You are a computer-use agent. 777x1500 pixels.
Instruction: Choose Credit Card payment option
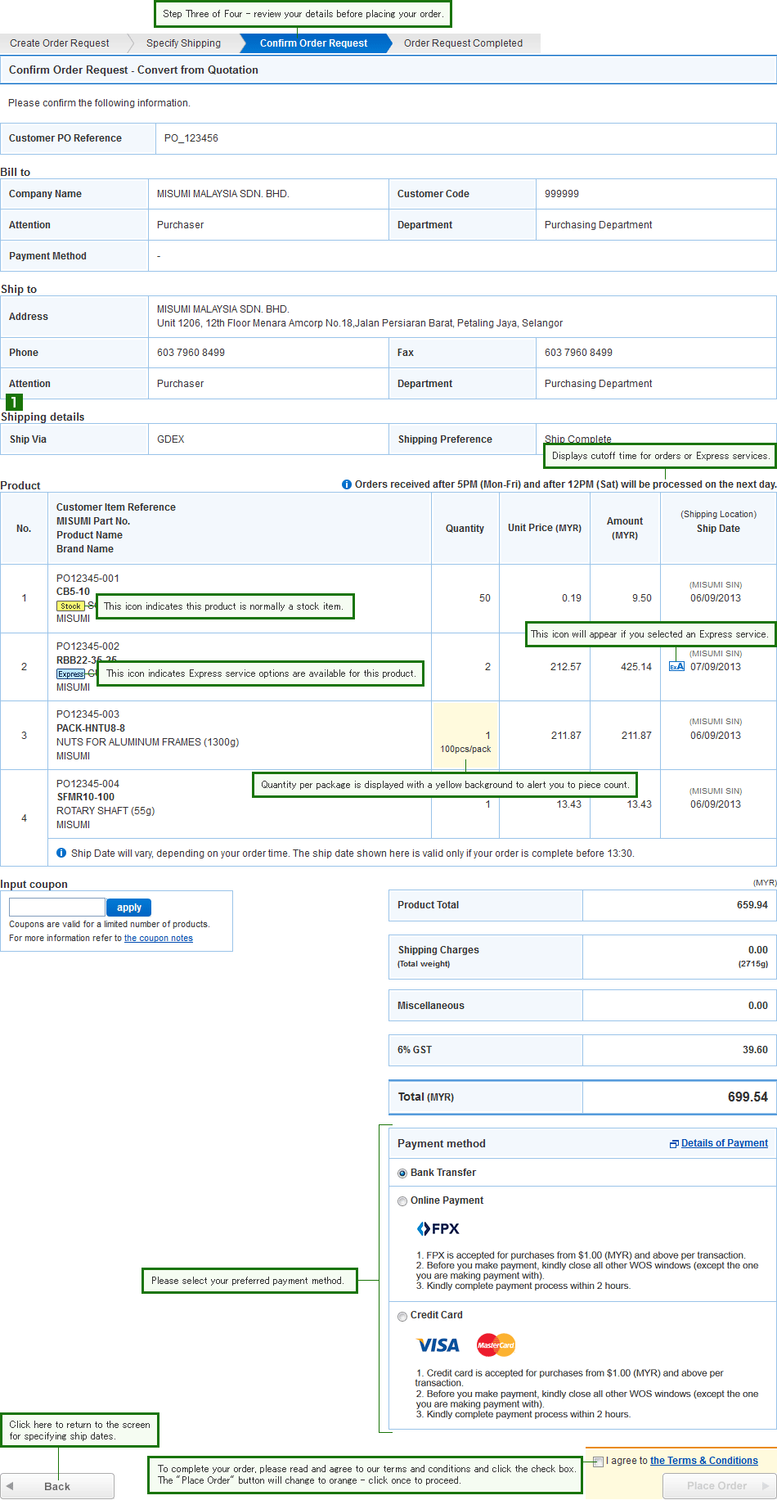point(402,1317)
